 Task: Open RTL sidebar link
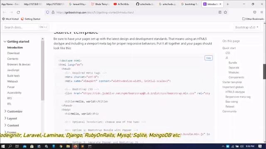9,104
